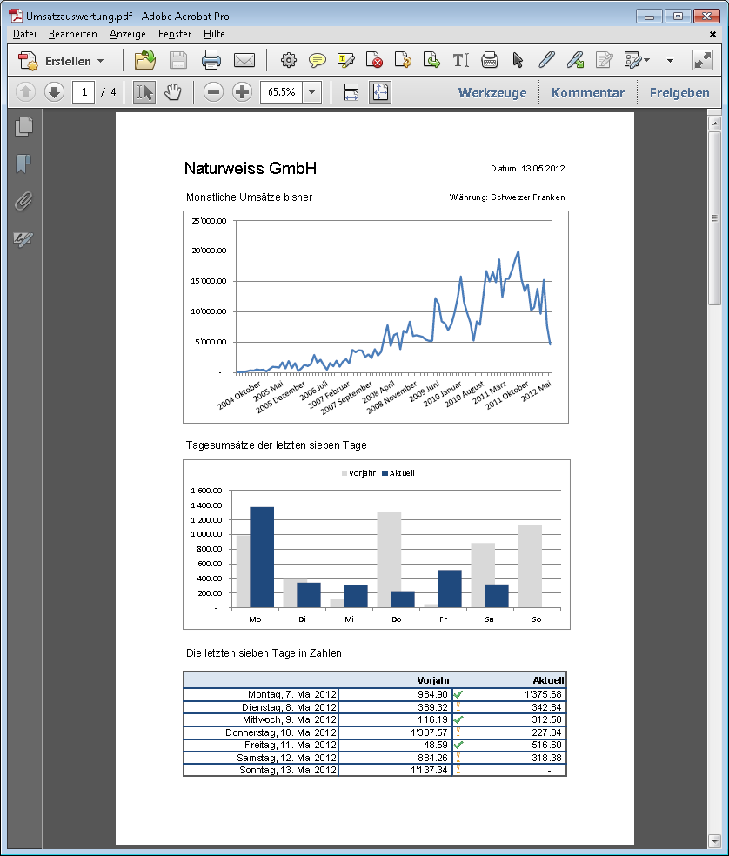Click the Aktuell legend swatch
This screenshot has width=729, height=856.
(385, 473)
